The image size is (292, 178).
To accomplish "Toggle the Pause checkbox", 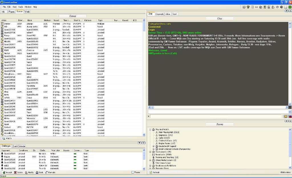I will pos(133,172).
